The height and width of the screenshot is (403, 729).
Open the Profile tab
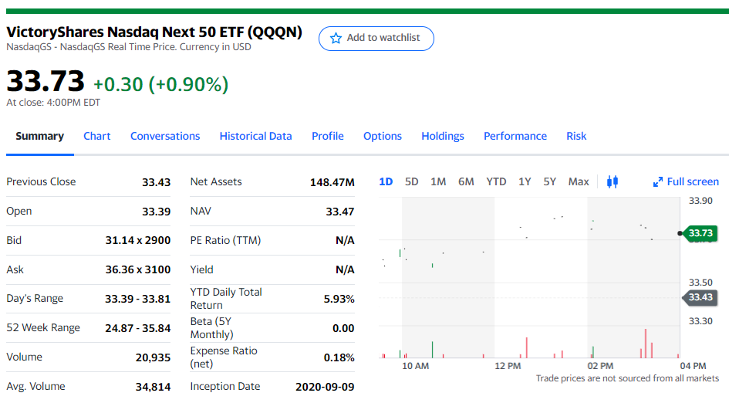(x=328, y=136)
